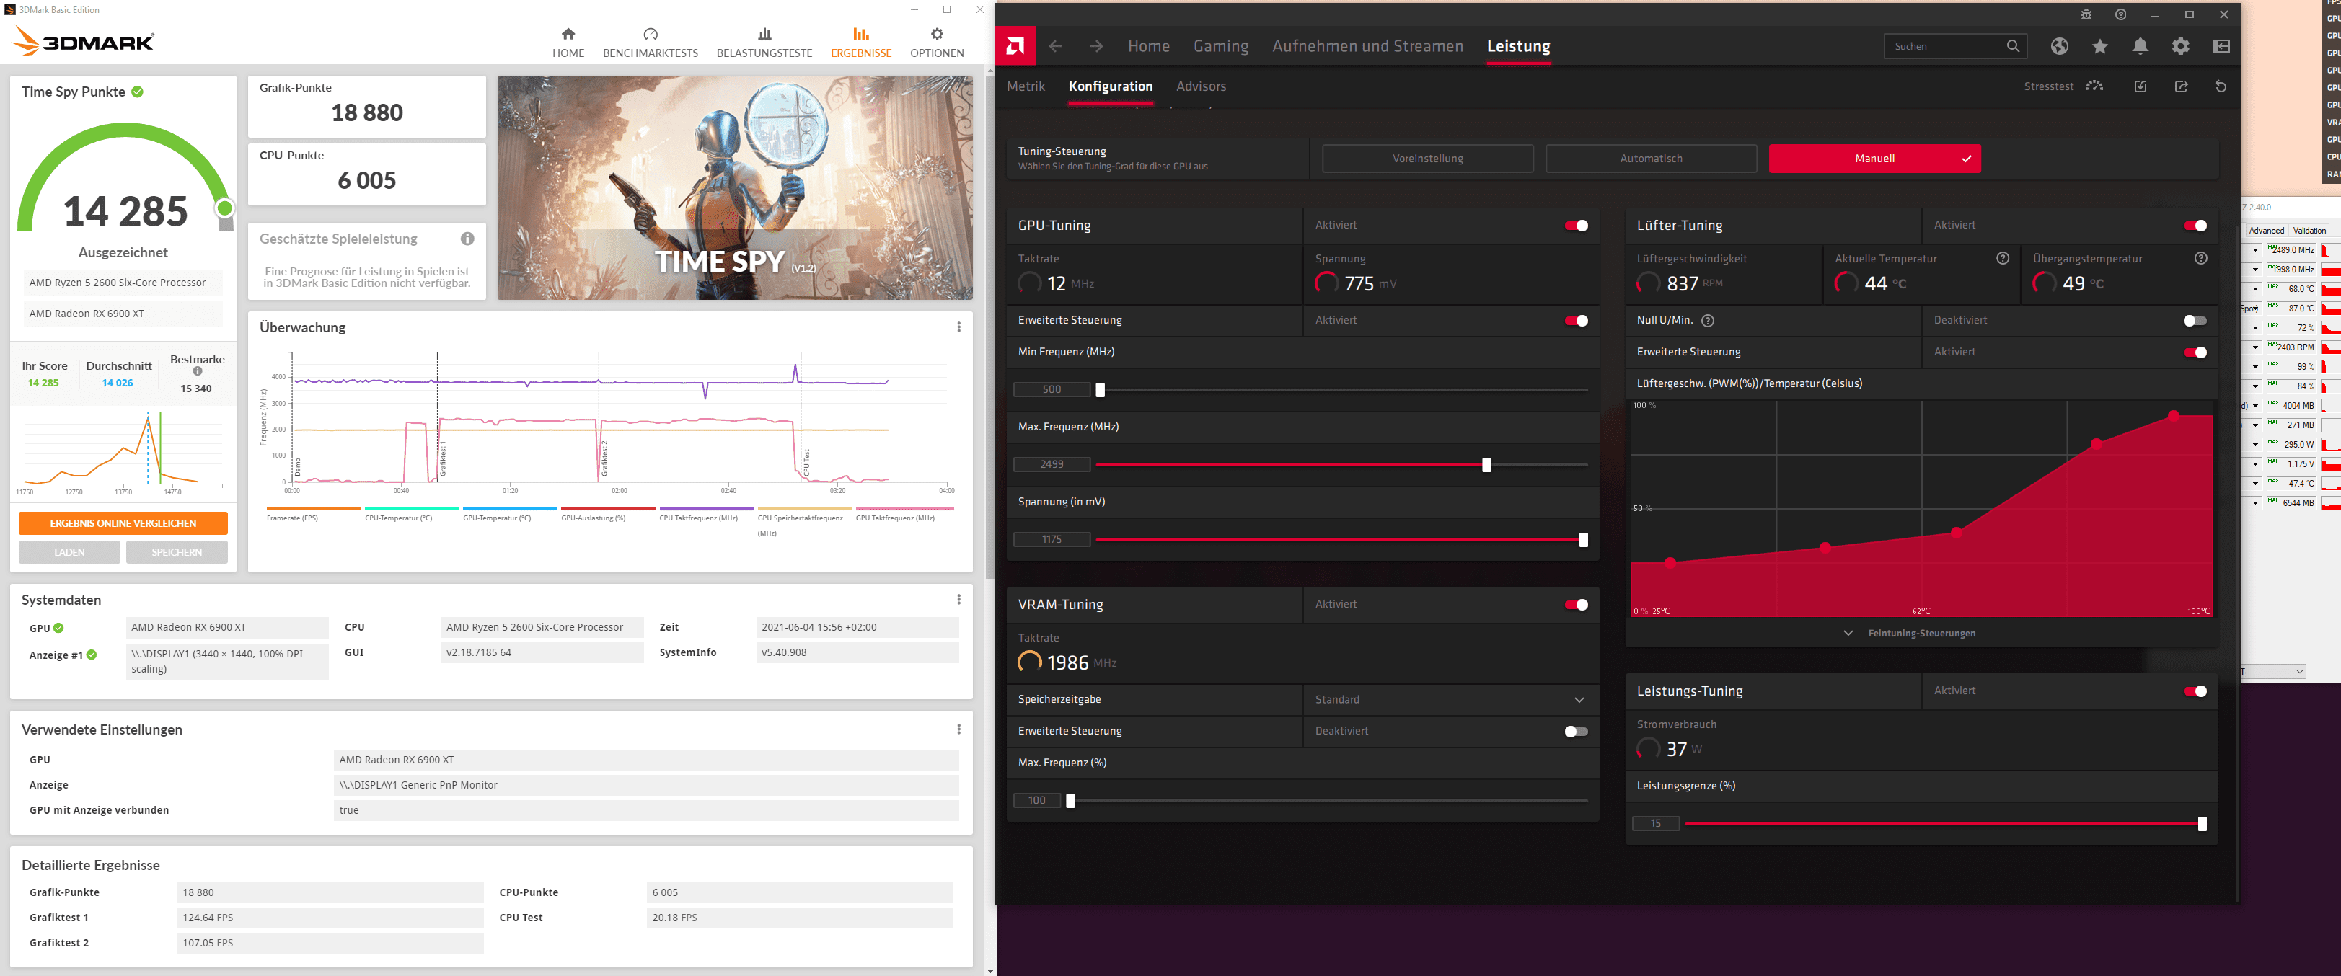Open GPU-Z bottom device combo box

[x=2275, y=672]
